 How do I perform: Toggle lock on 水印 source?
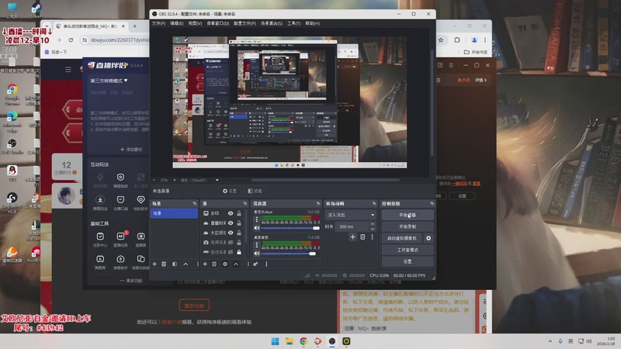pyautogui.click(x=239, y=213)
